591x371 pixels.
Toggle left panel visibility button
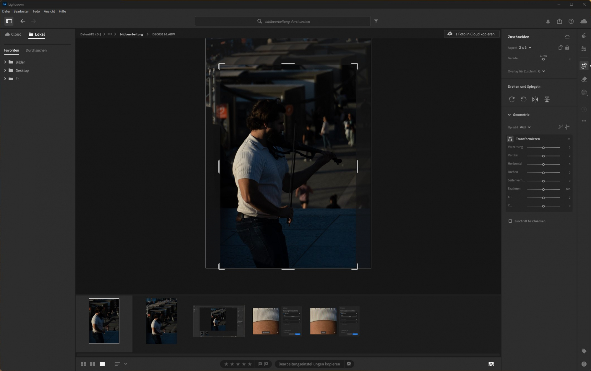(9, 21)
